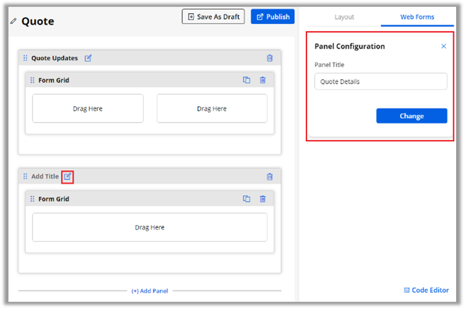
Task: Duplicate the Form Grid in Add Title panel
Action: [x=246, y=199]
